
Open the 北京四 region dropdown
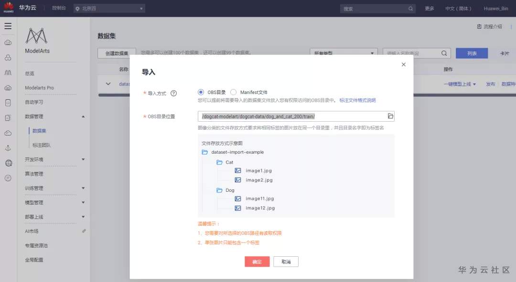[109, 9]
